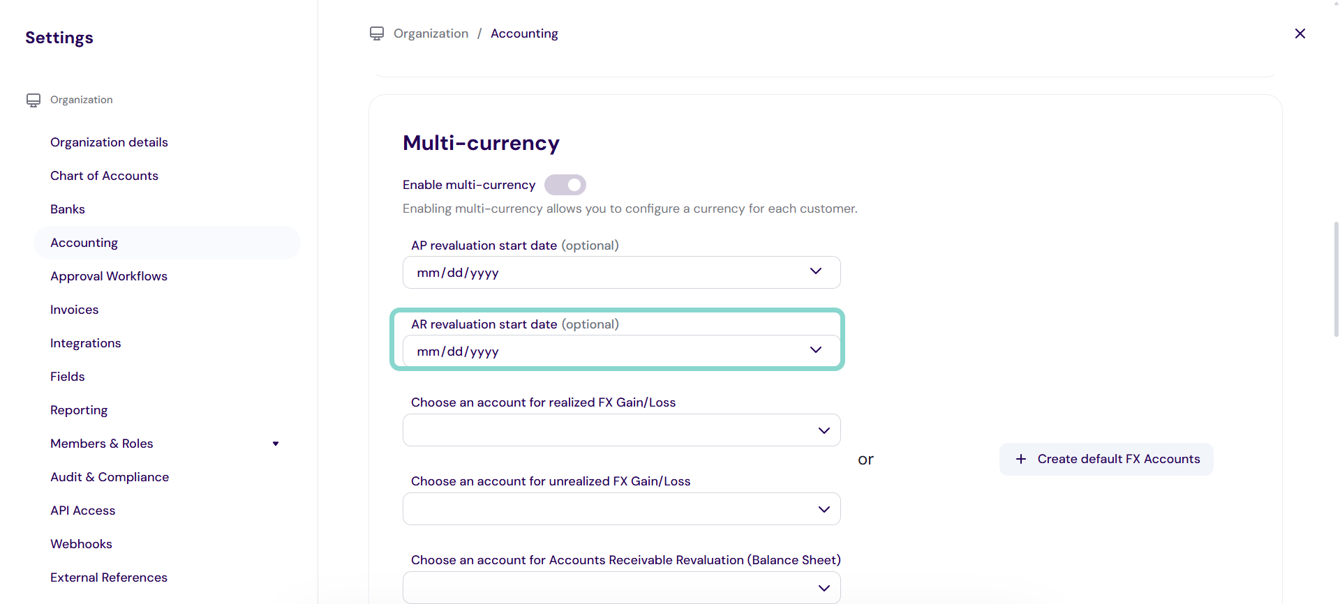
Task: Expand the unrealized FX Gain/Loss account dropdown
Action: tap(824, 509)
